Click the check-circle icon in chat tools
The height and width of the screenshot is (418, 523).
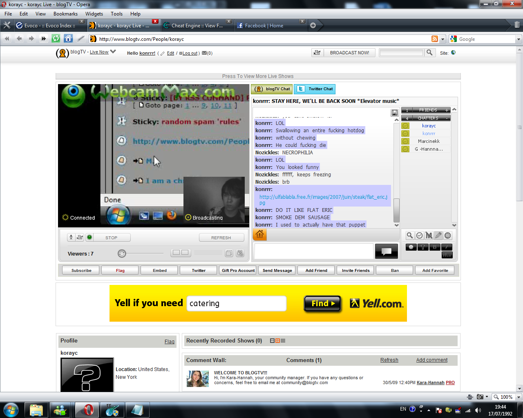click(x=420, y=236)
